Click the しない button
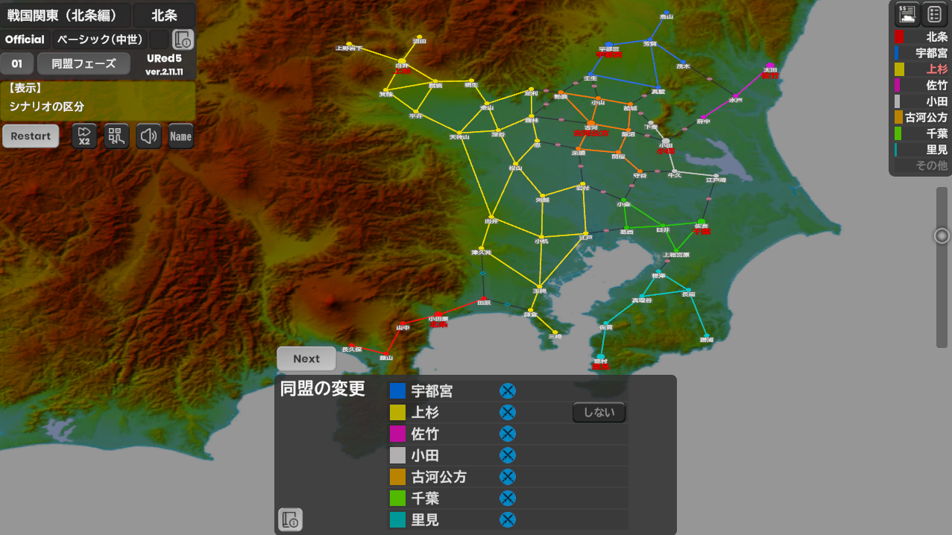This screenshot has height=535, width=952. 599,413
